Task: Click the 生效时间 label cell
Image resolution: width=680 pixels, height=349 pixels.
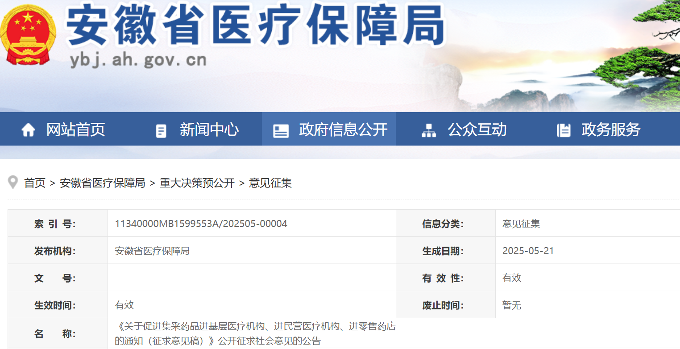Action: (x=58, y=305)
